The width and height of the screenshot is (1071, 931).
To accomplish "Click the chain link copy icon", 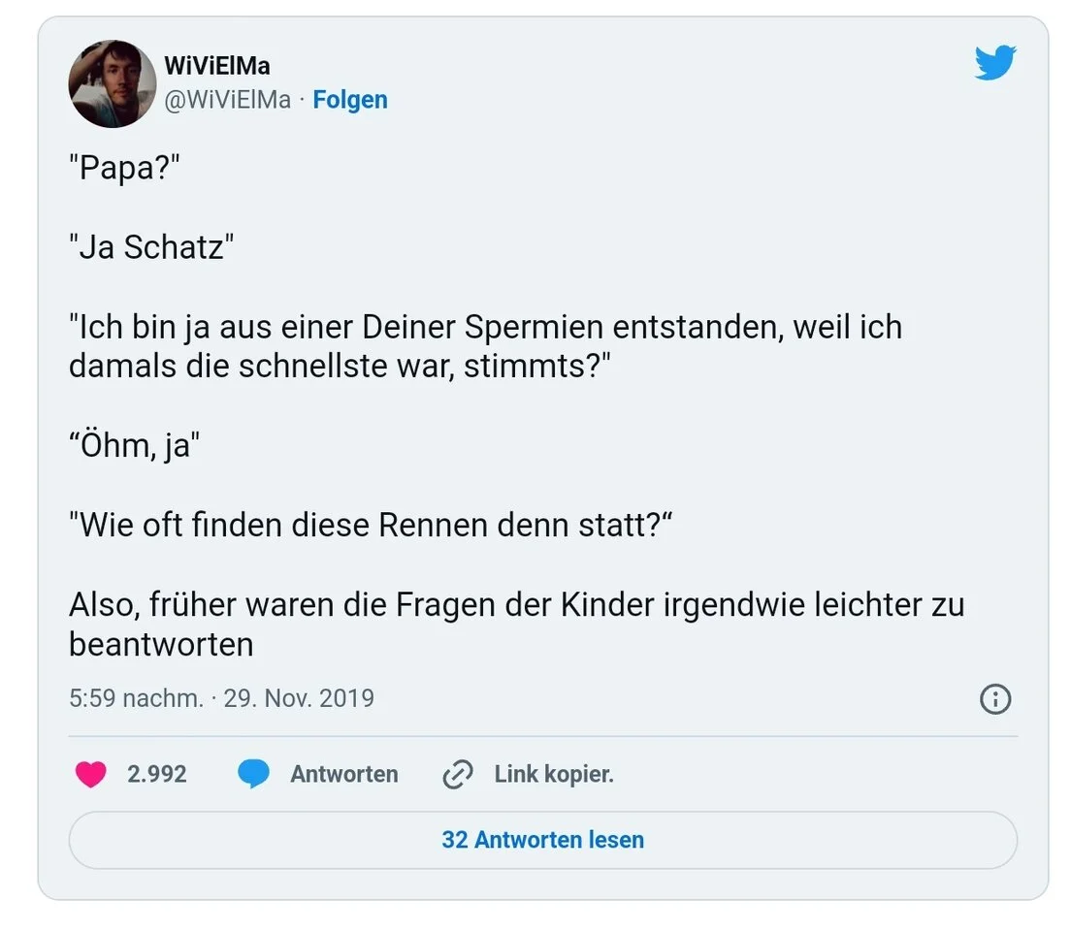I will click(457, 774).
